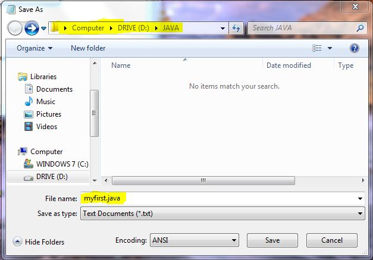
Task: Click the horizontal scrollbar right arrow
Action: tap(363, 180)
